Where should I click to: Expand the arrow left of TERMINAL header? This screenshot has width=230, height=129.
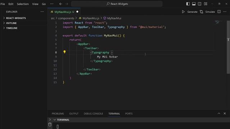[50, 119]
